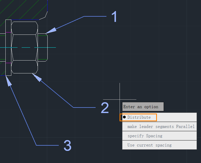Select leader number 1 text

(x=114, y=17)
